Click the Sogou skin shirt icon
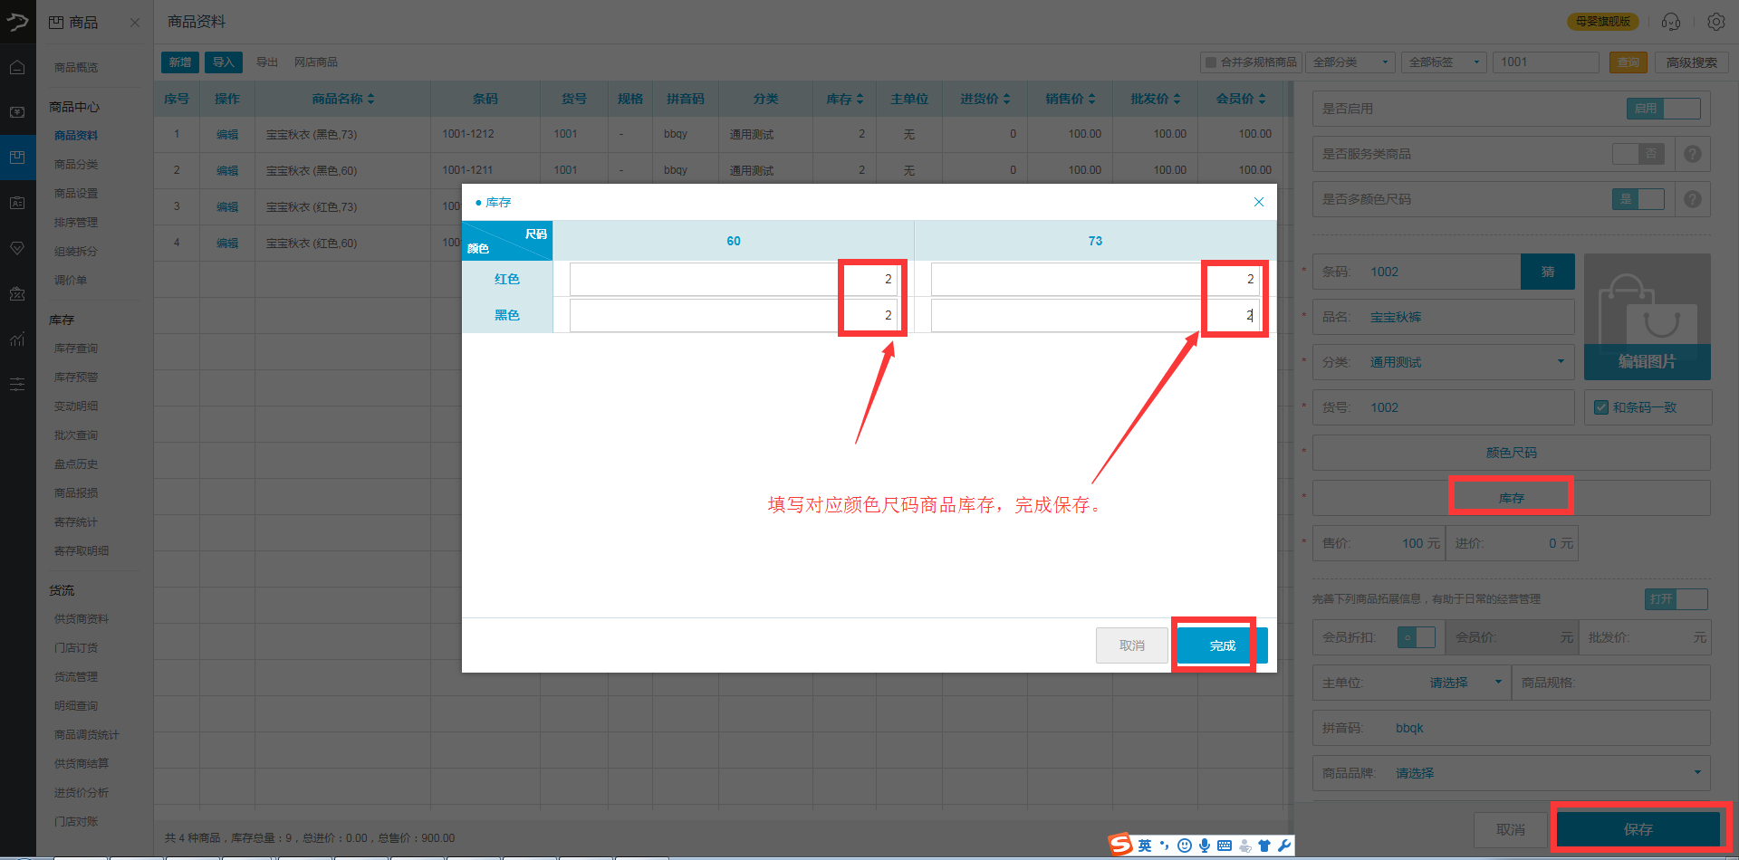This screenshot has width=1739, height=860. point(1264,846)
